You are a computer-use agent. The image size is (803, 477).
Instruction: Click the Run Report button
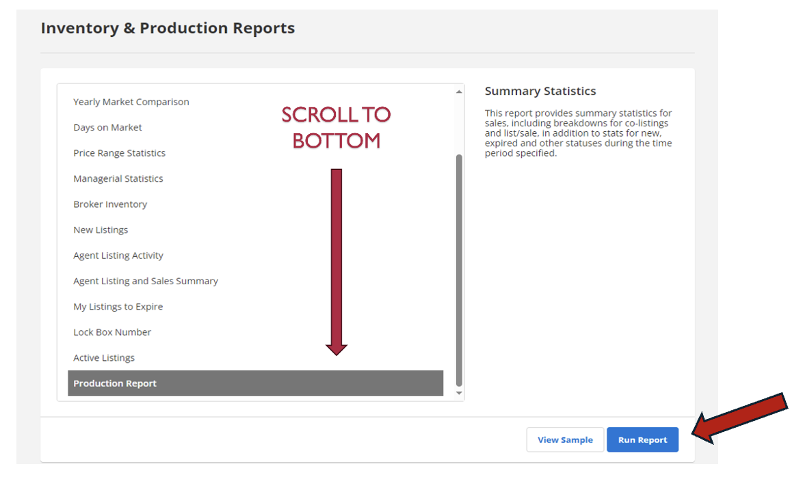pos(642,440)
